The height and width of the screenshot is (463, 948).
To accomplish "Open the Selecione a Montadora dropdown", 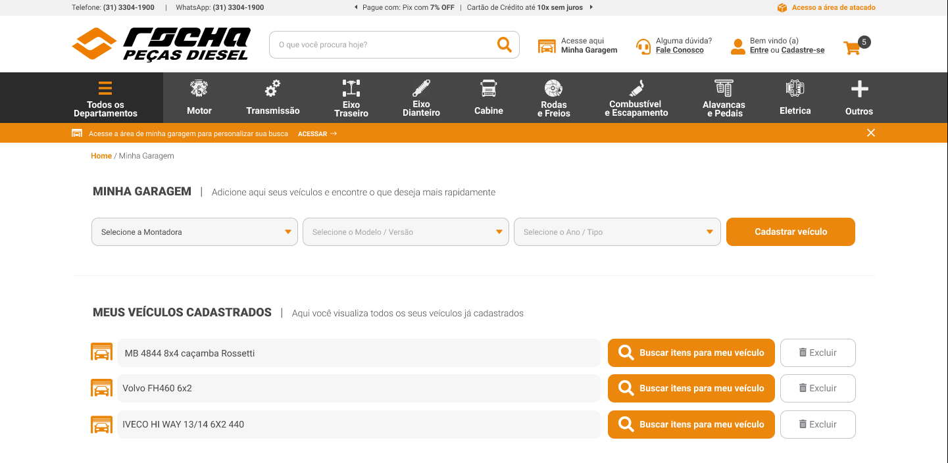I will 195,232.
